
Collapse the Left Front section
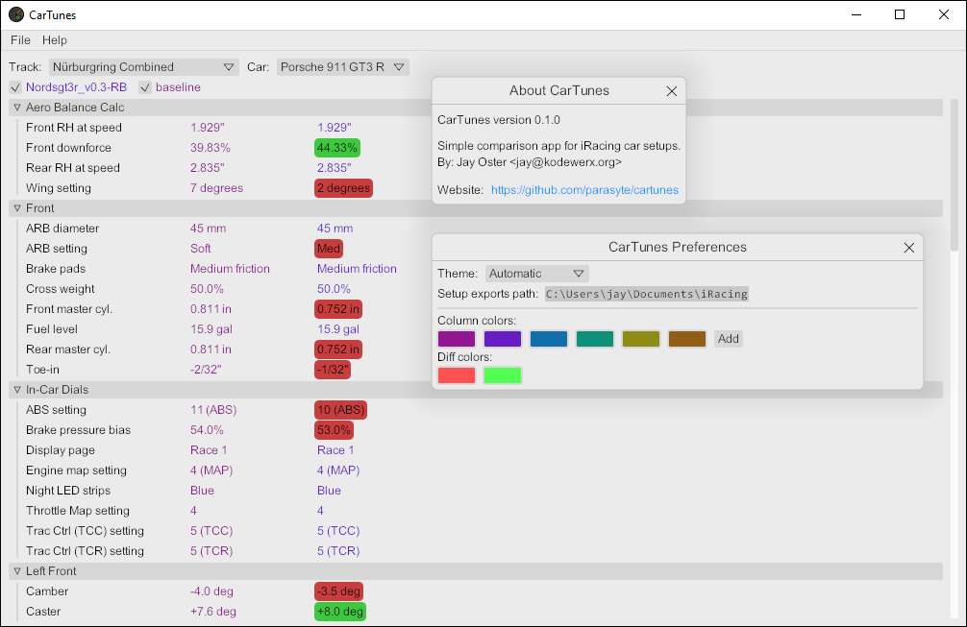pos(17,571)
